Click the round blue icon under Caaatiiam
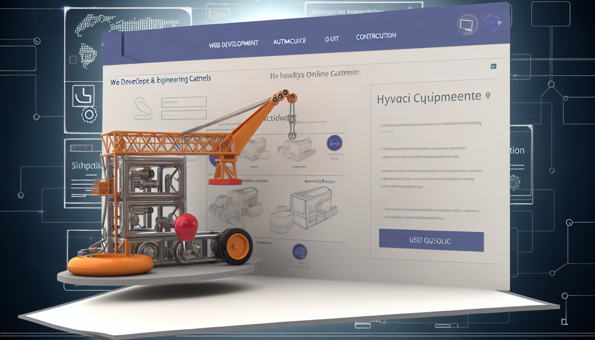This screenshot has height=340, width=595. (300, 252)
